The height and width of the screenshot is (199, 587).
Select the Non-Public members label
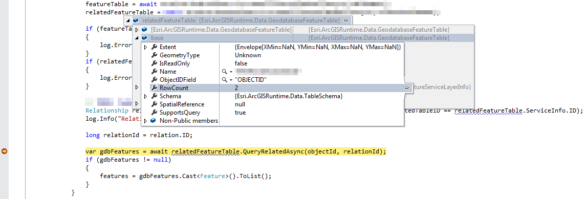click(189, 121)
